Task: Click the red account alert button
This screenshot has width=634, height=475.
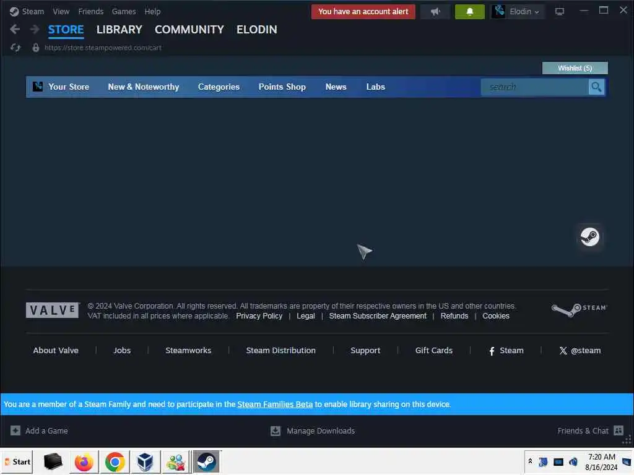Action: pos(363,11)
